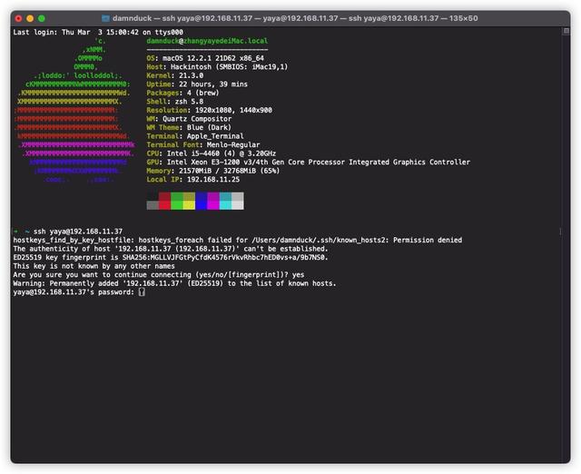Click the 'Memory: 21570MiB / 32768MiB (65%)' line
The height and width of the screenshot is (474, 581).
pyautogui.click(x=213, y=171)
